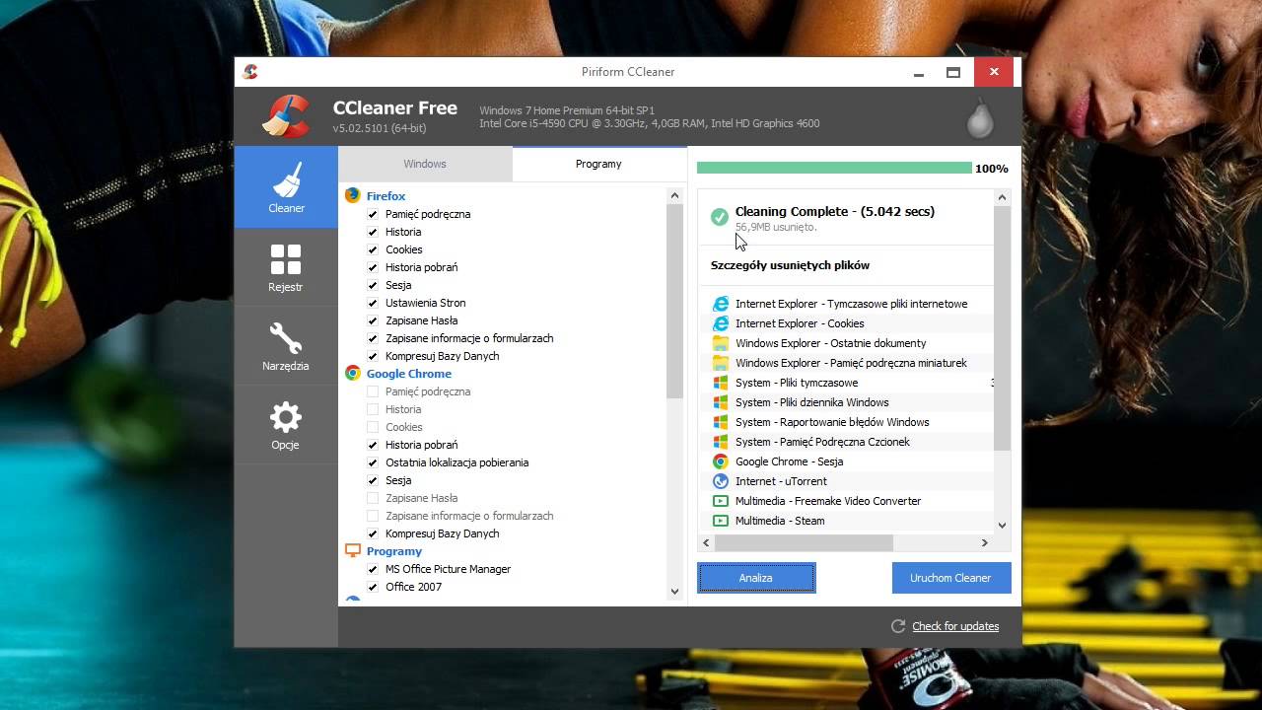Click left arrow of horizontal results scrollbar
This screenshot has width=1262, height=710.
coord(706,542)
